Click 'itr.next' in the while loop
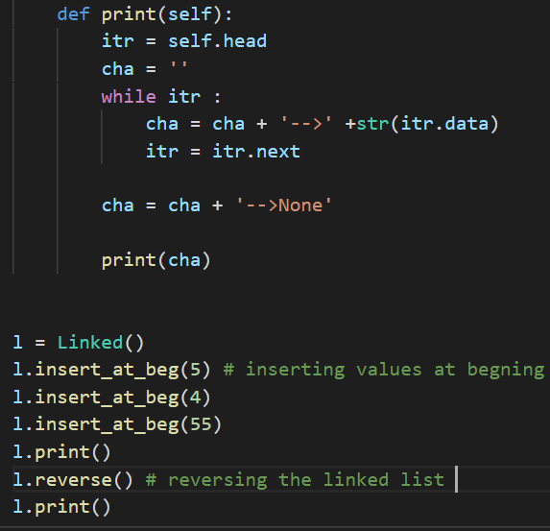550x531 pixels. [256, 152]
